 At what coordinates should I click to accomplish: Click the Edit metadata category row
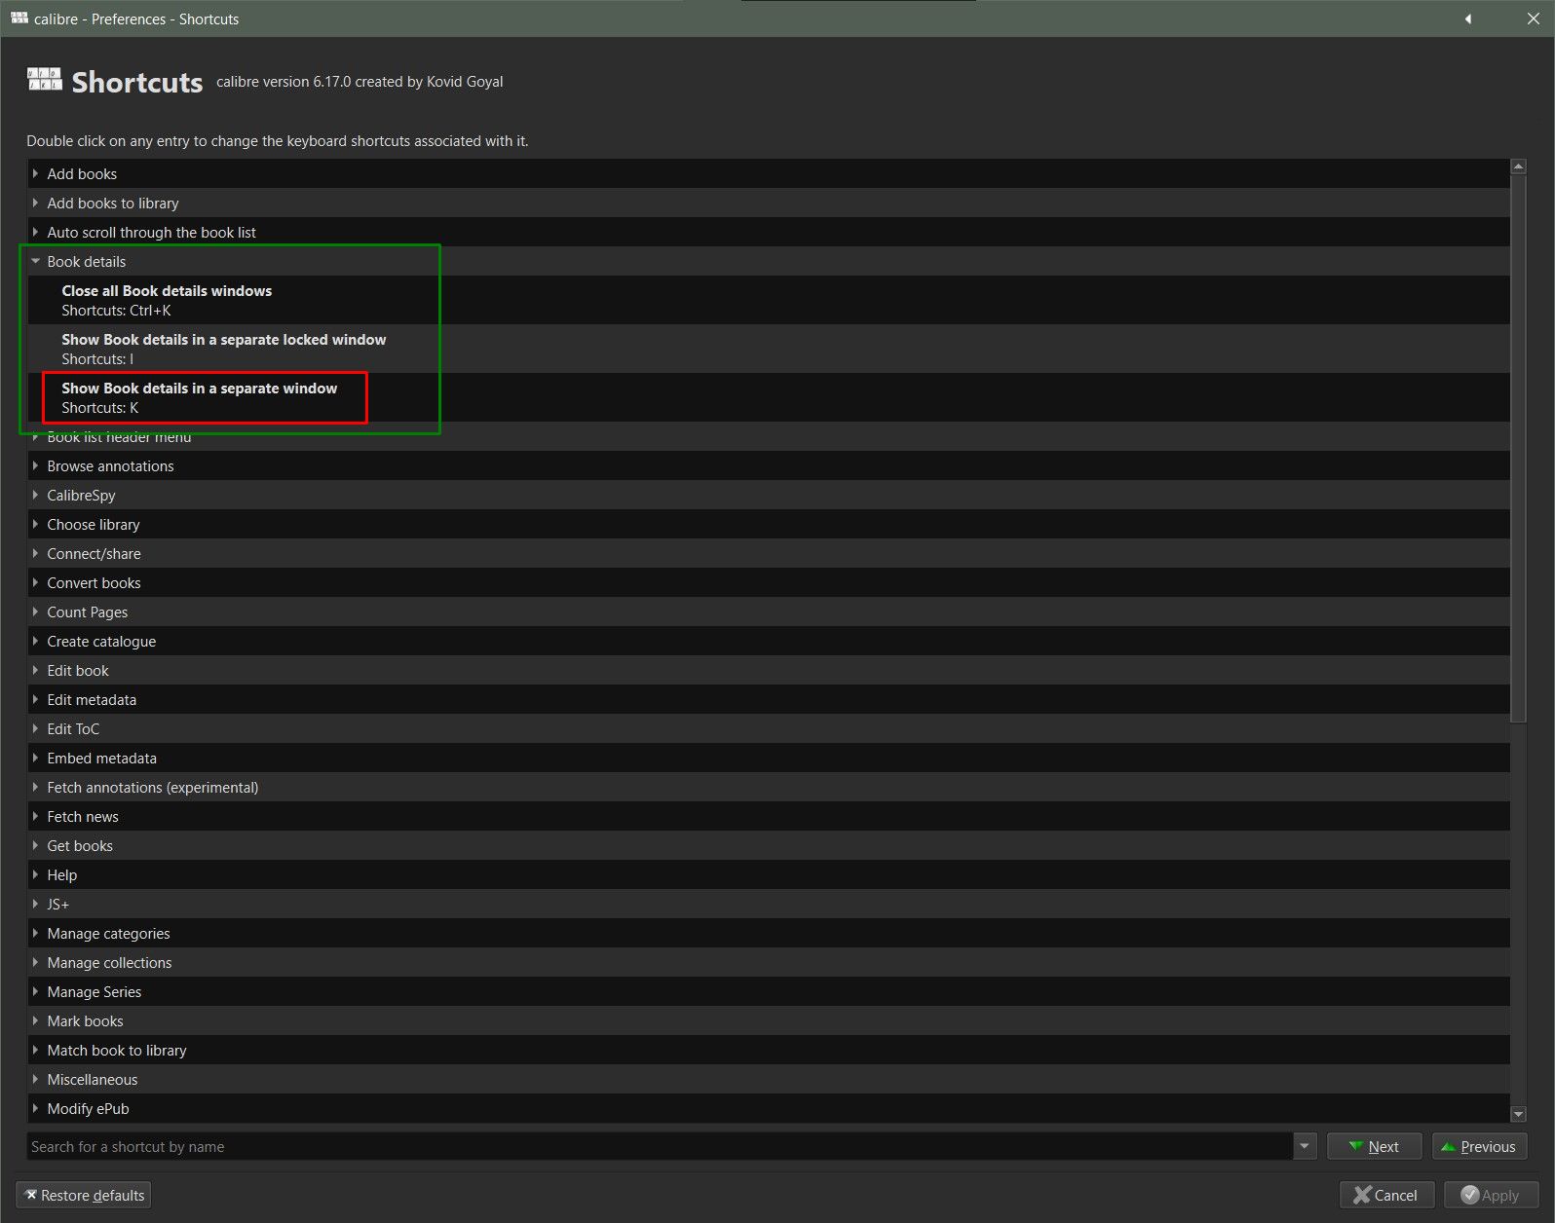tap(769, 699)
